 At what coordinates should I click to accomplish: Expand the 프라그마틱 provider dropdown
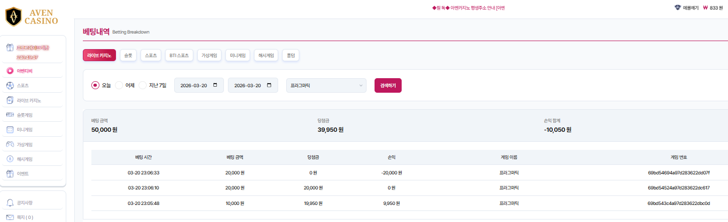[x=326, y=86]
